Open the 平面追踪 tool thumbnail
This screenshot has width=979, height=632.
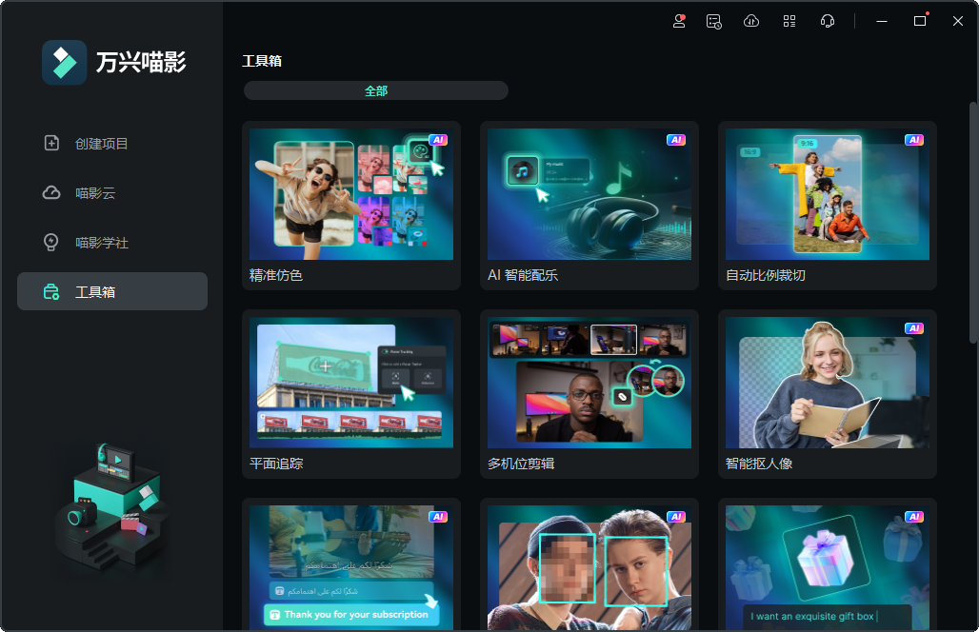[x=351, y=383]
